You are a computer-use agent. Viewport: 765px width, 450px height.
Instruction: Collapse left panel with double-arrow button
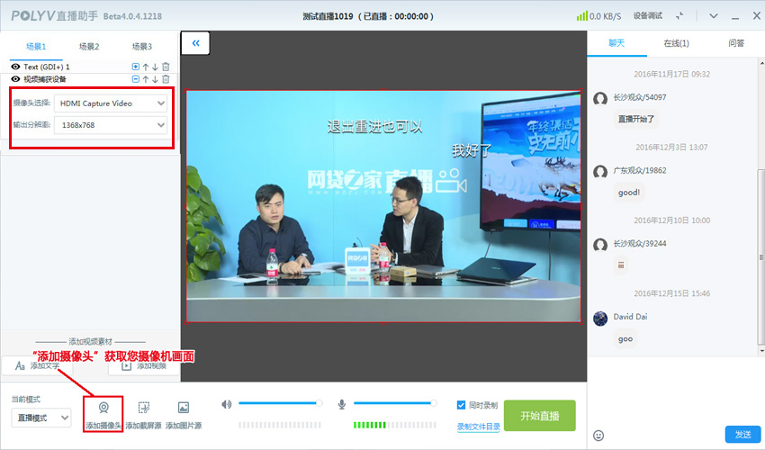[195, 42]
